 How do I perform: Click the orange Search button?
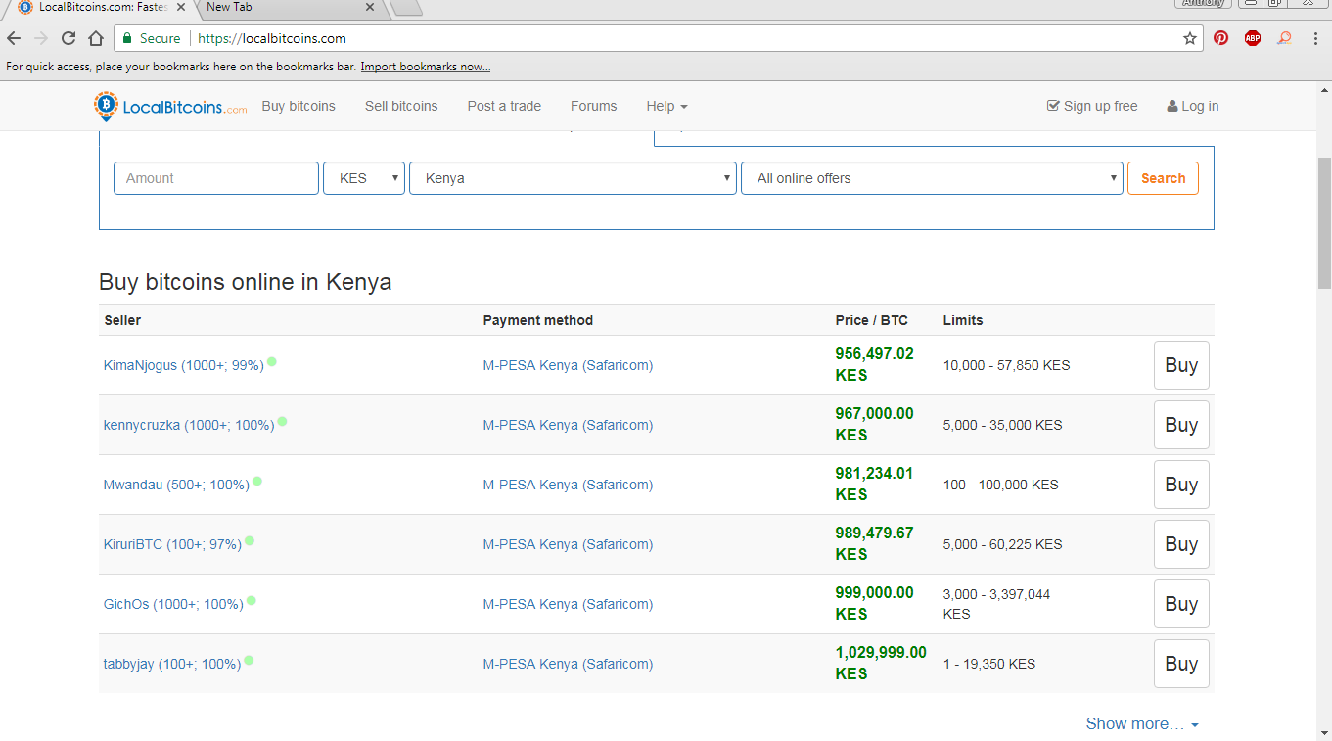coord(1163,178)
